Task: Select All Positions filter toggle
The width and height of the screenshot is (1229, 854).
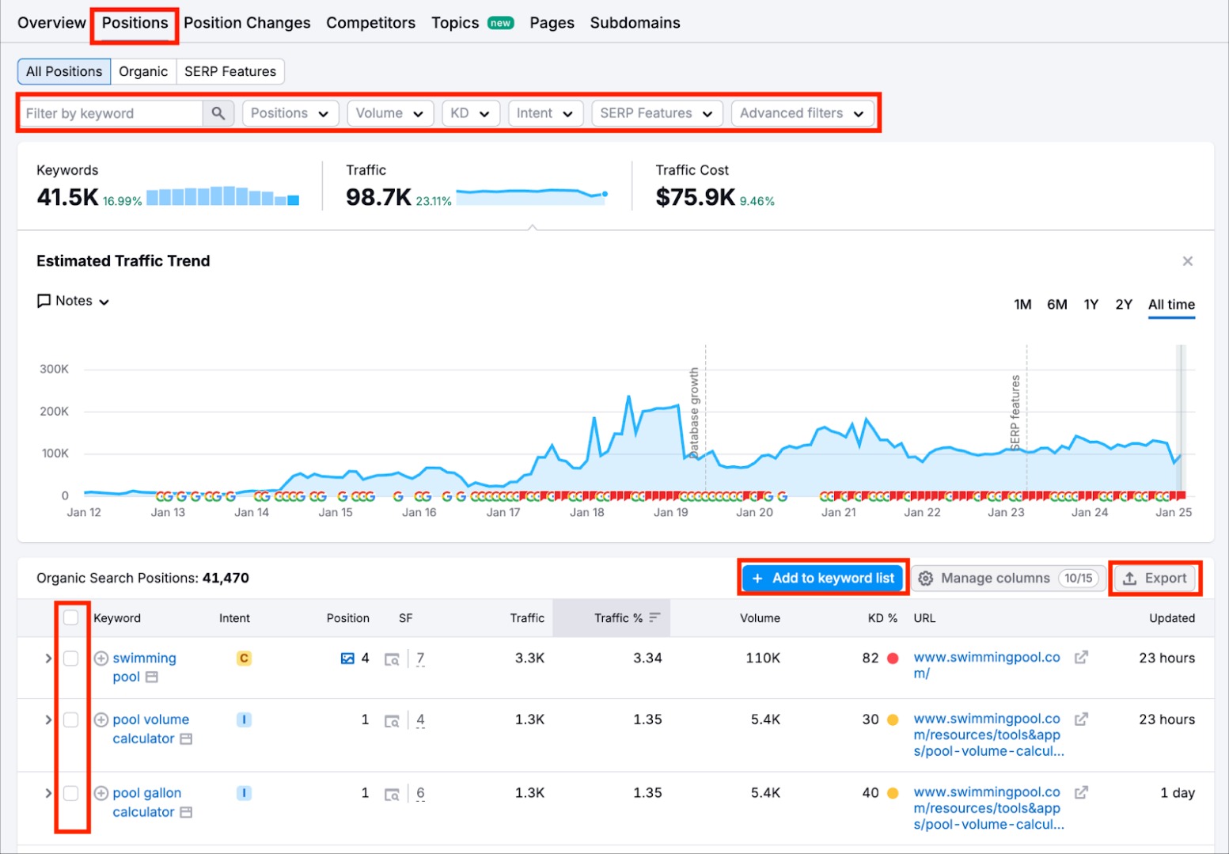Action: [x=64, y=71]
